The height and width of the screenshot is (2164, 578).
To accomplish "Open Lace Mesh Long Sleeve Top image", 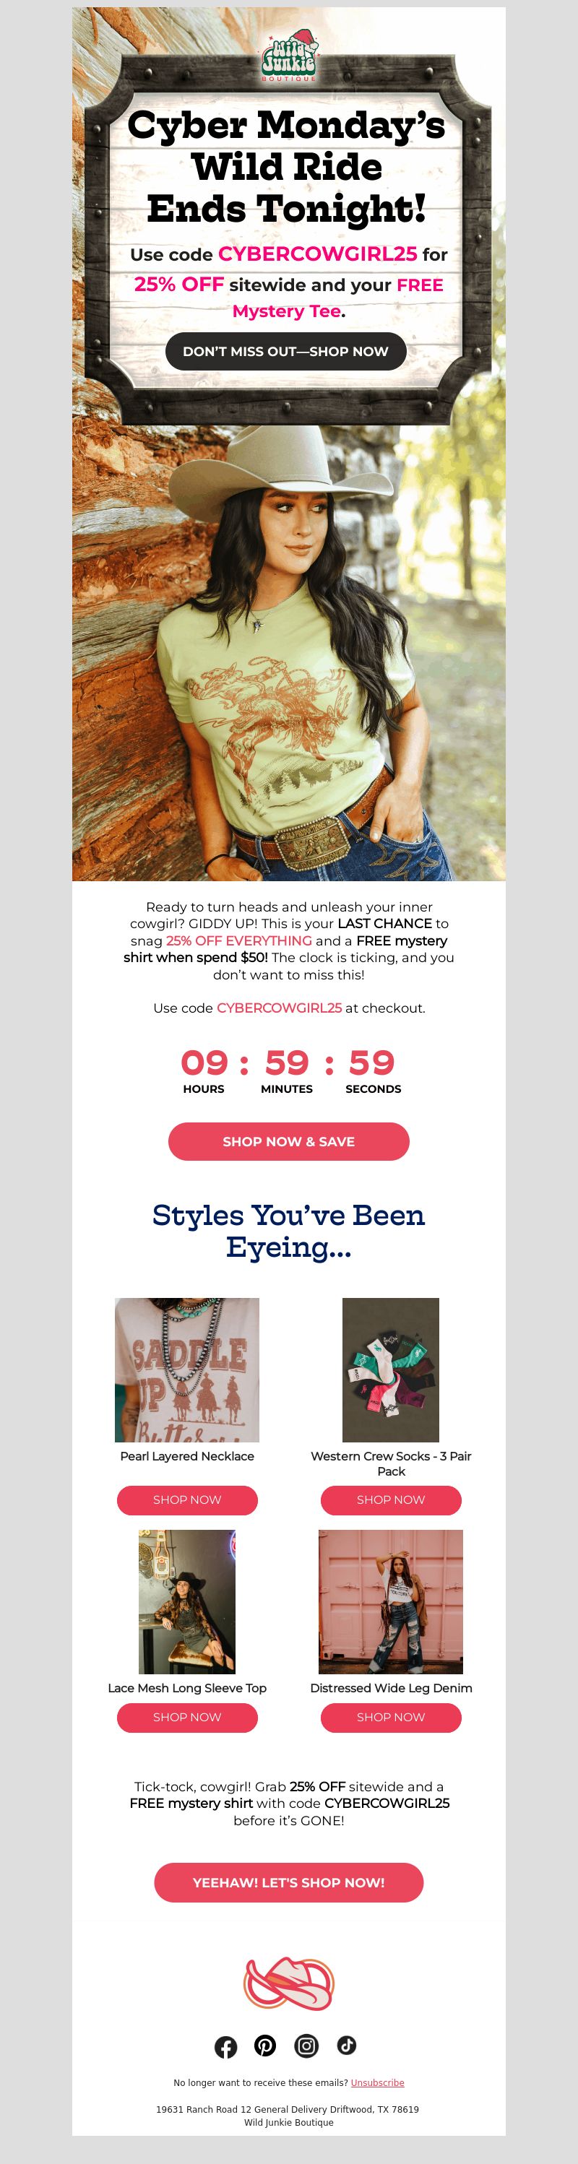I will [x=187, y=1602].
